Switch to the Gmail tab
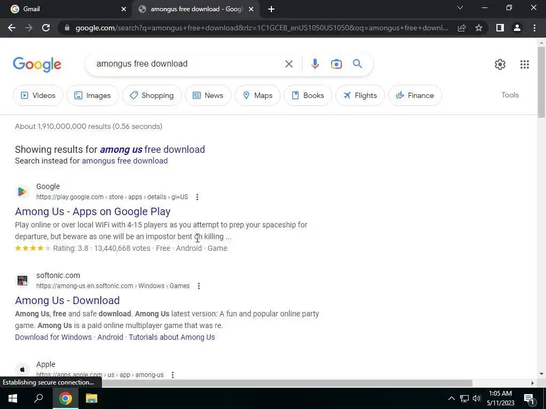Image resolution: width=546 pixels, height=409 pixels. pyautogui.click(x=66, y=9)
